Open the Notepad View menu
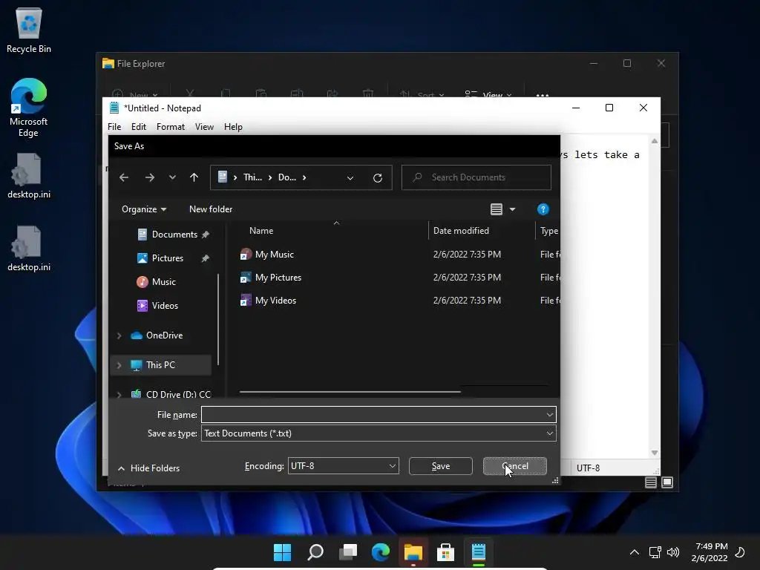The image size is (760, 570). pyautogui.click(x=204, y=127)
